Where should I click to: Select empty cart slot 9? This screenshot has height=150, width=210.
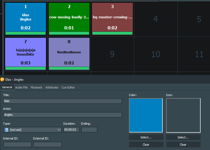pyautogui.click(x=112, y=54)
